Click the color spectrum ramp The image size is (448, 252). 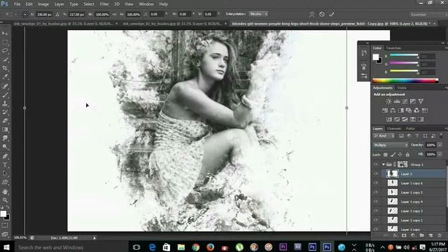coord(405,81)
